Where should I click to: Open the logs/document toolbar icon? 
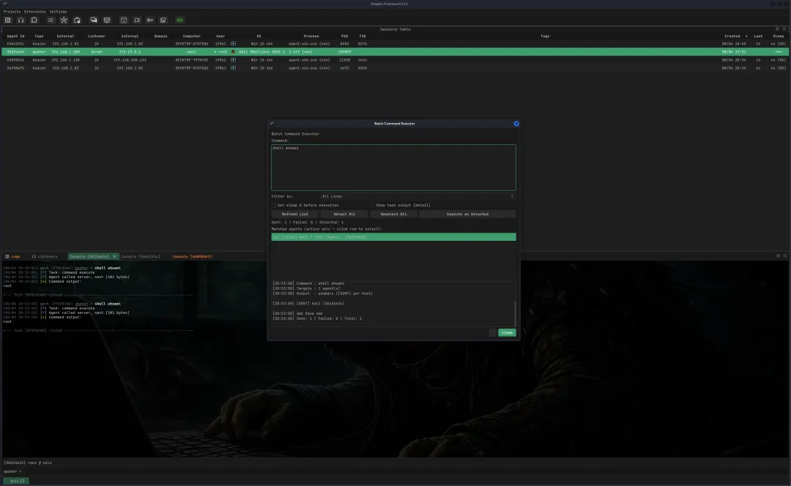pyautogui.click(x=7, y=20)
